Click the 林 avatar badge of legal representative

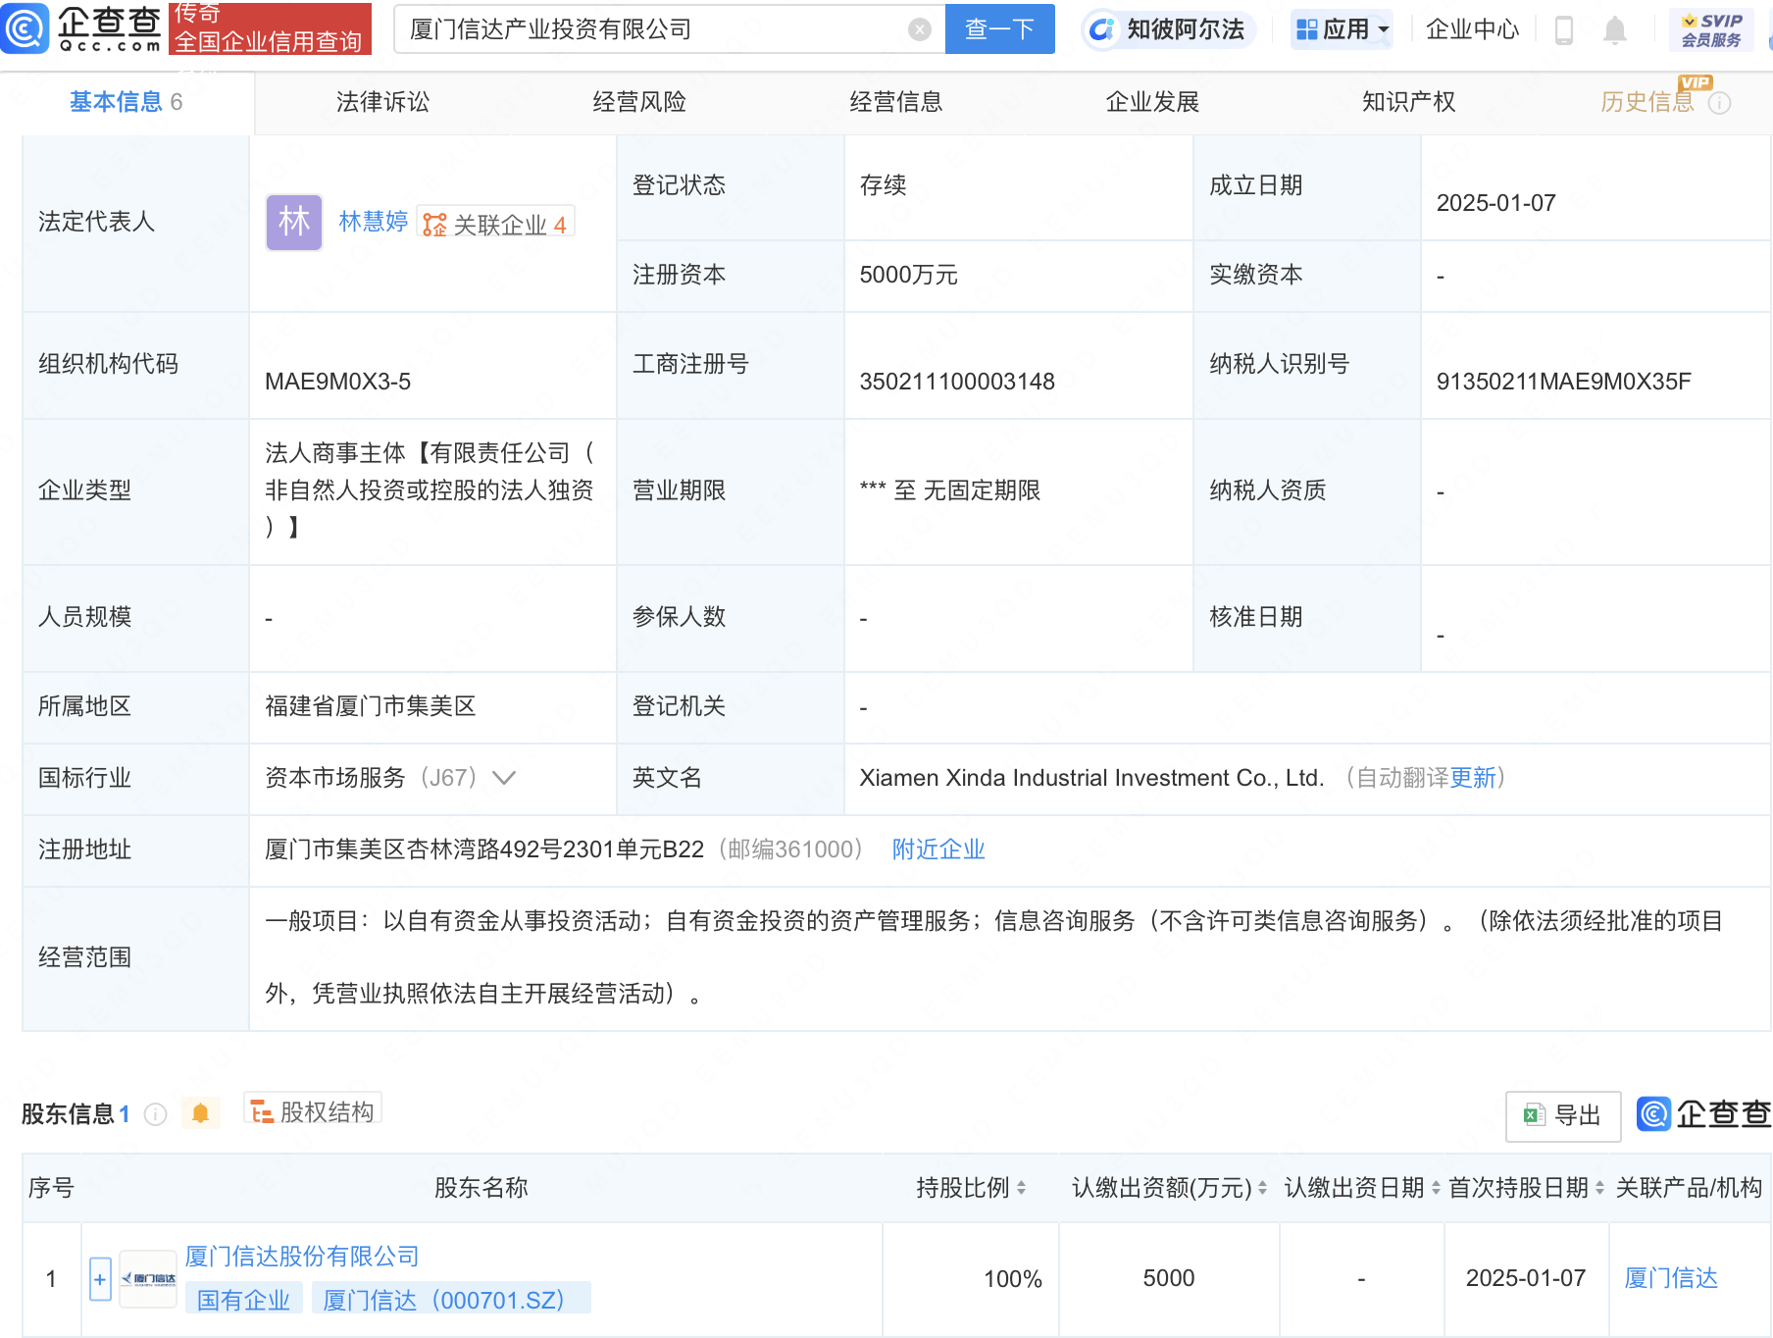tap(294, 222)
